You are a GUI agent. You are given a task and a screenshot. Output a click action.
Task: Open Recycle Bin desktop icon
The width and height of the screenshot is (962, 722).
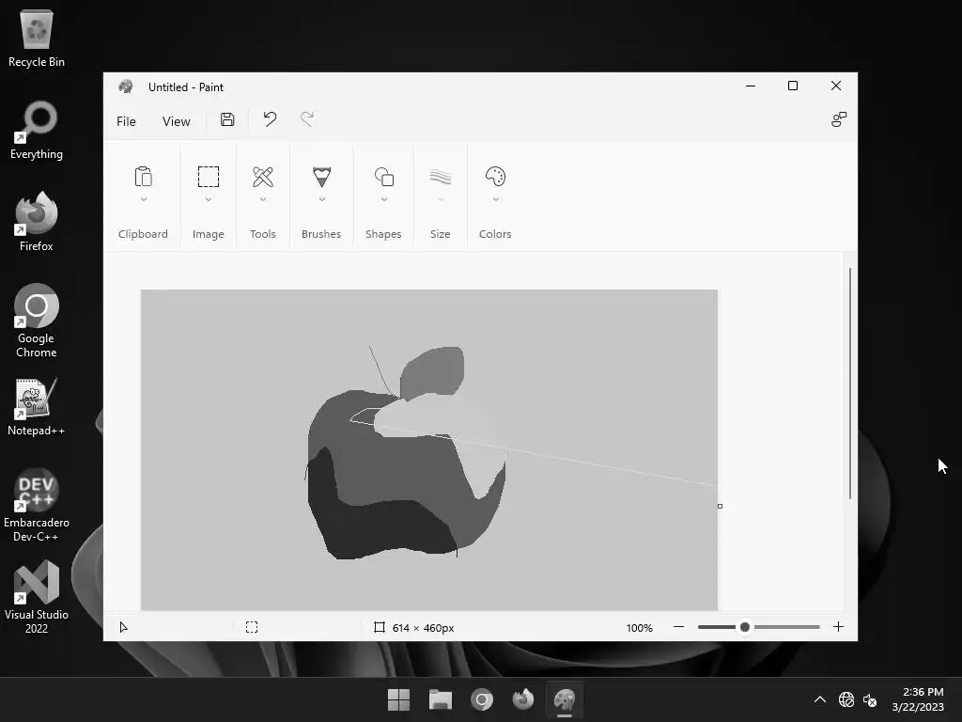coord(37,38)
